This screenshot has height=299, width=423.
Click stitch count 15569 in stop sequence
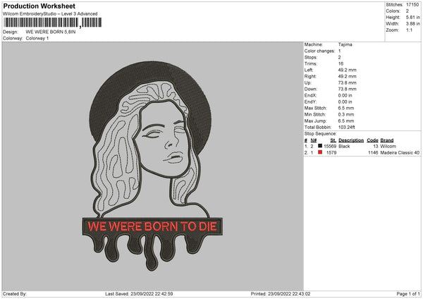pyautogui.click(x=330, y=146)
